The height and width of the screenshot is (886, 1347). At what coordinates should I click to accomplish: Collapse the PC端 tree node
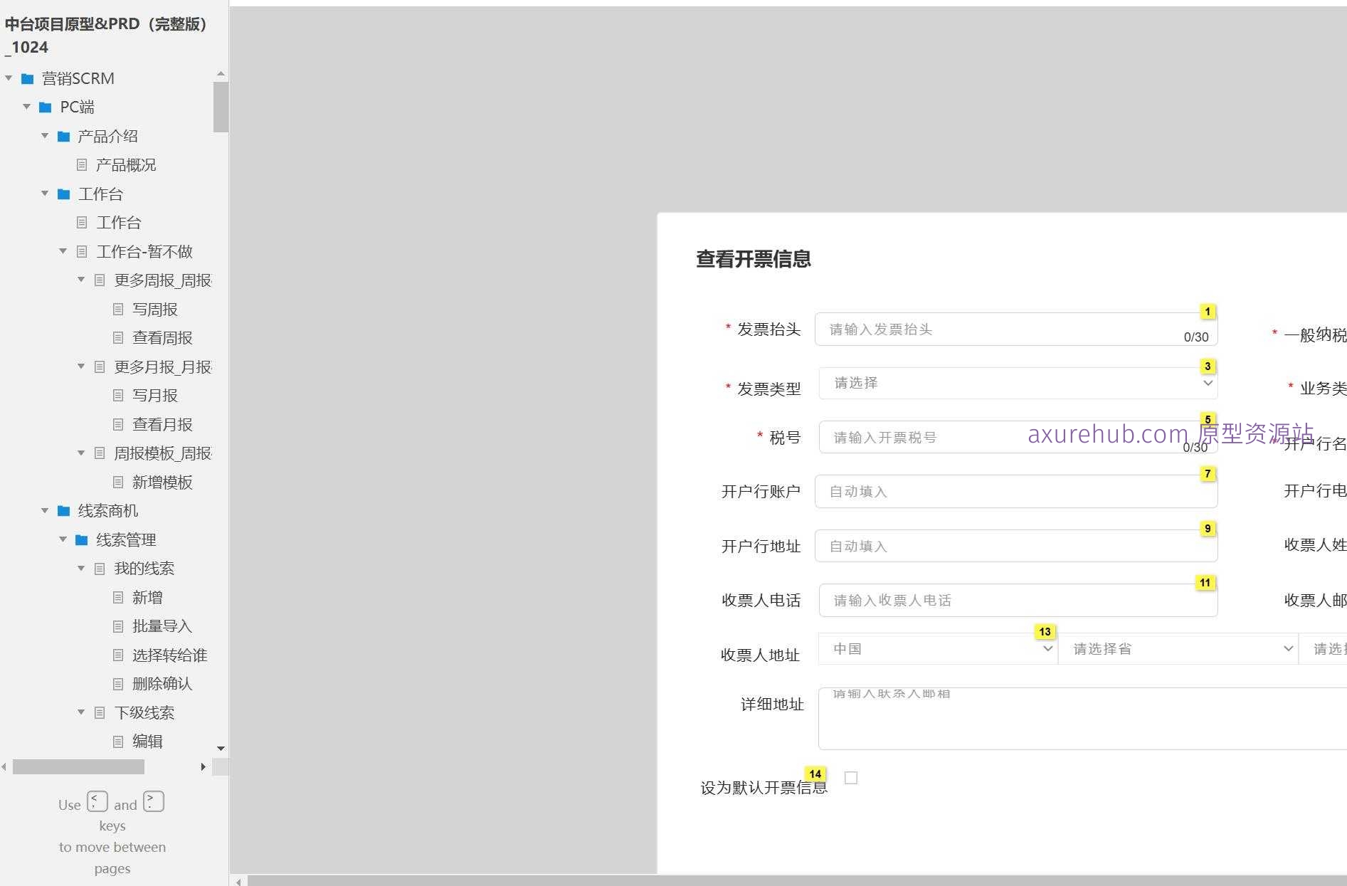point(27,107)
